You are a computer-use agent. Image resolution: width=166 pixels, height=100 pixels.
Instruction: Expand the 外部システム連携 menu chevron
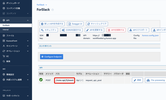28,80
